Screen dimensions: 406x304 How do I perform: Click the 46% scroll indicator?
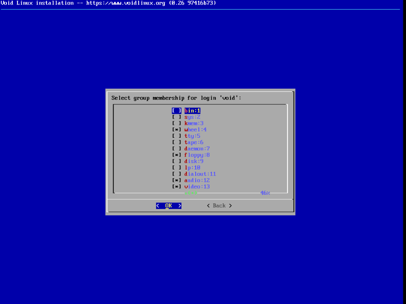[265, 192]
